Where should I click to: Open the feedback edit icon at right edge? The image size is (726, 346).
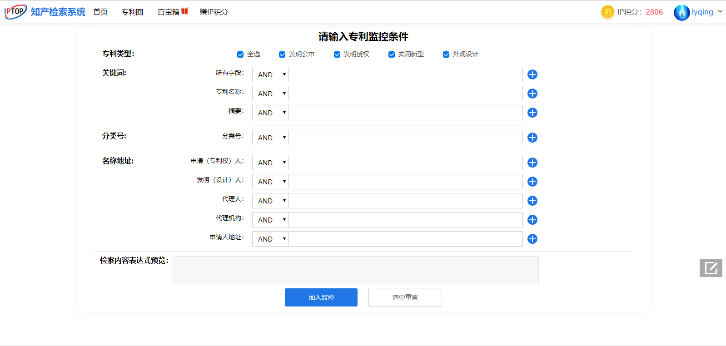point(711,268)
